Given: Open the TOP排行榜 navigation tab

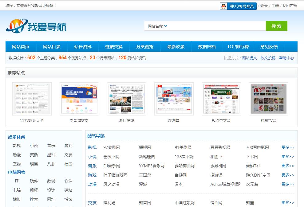Looking at the screenshot, I should coord(238,47).
